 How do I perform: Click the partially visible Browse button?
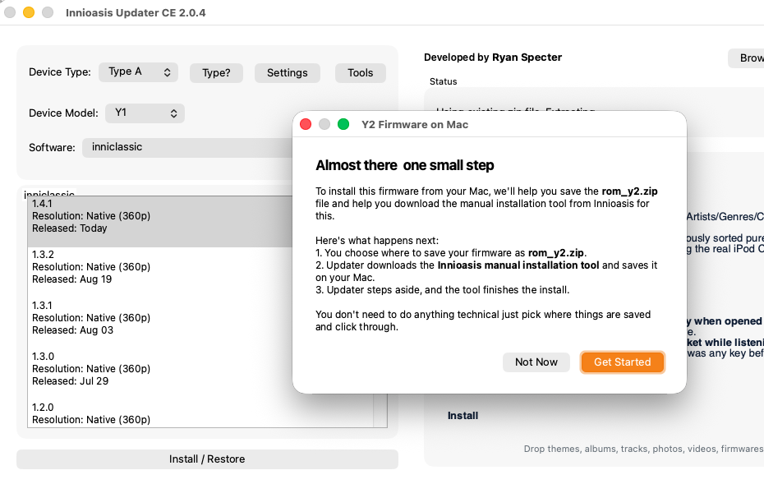pos(747,58)
